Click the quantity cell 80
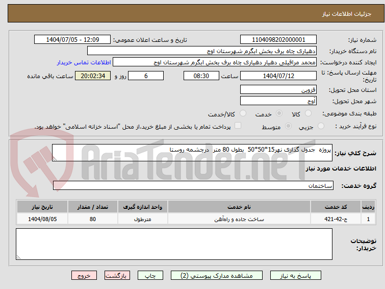This screenshot has width=385, height=289. coord(93,219)
